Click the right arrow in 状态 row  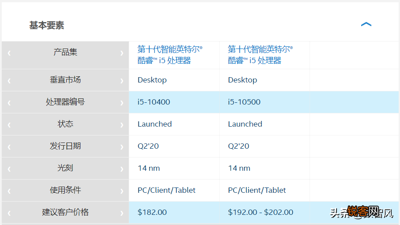click(x=122, y=125)
